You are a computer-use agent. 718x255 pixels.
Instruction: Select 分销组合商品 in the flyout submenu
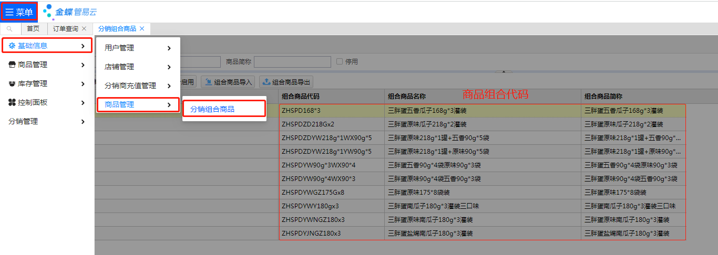tap(212, 109)
